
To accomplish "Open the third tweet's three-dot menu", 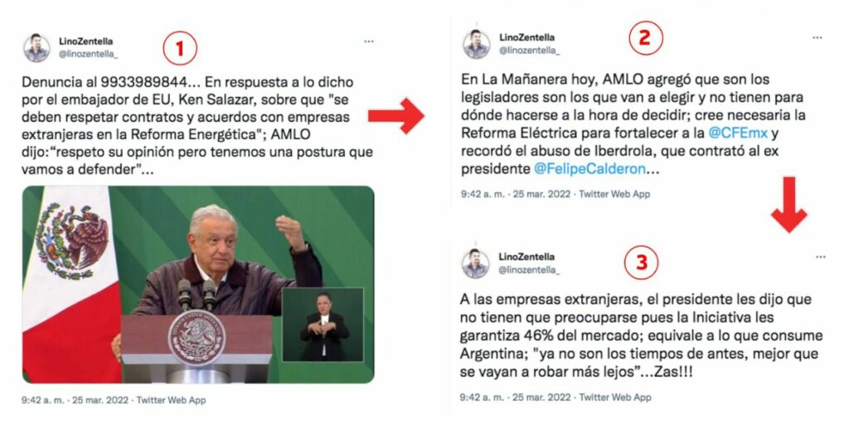I will click(x=821, y=257).
